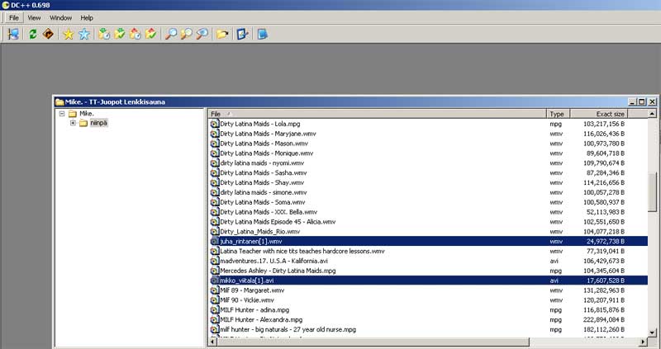
Task: Sort by the Type column header
Action: pos(559,114)
